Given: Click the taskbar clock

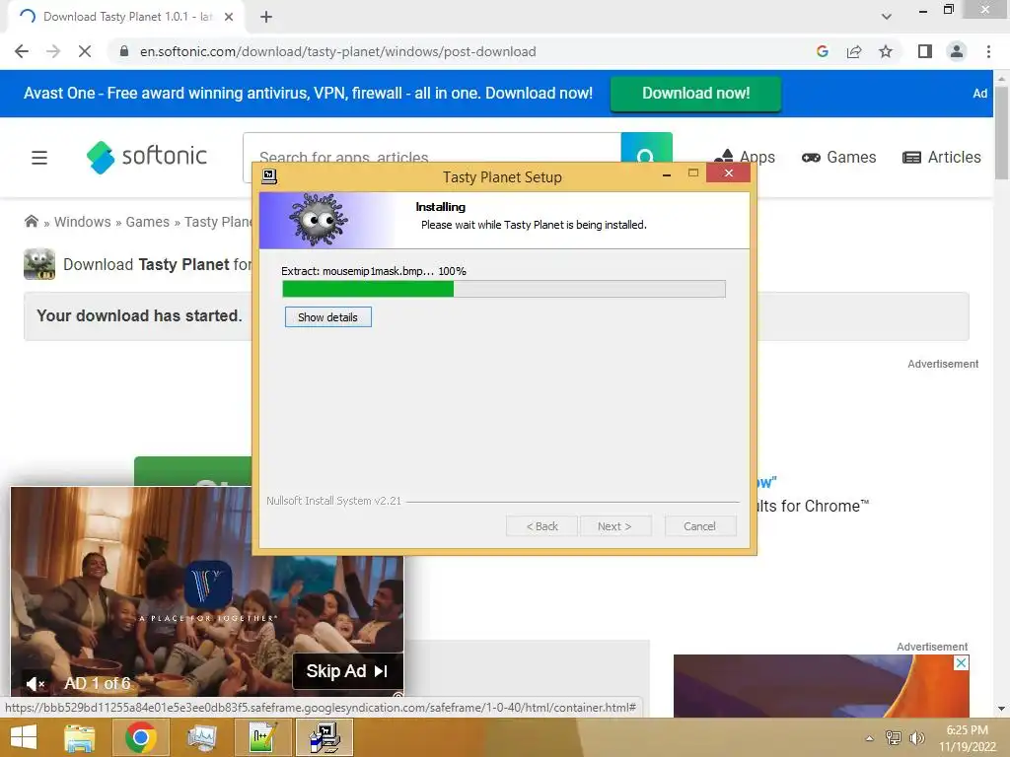Looking at the screenshot, I should (x=968, y=738).
